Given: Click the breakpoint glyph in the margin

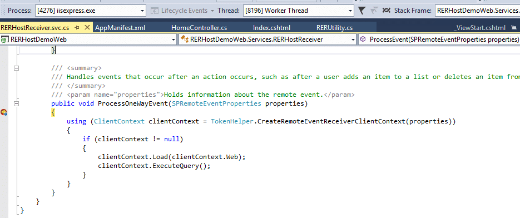Looking at the screenshot, I should coord(4,112).
